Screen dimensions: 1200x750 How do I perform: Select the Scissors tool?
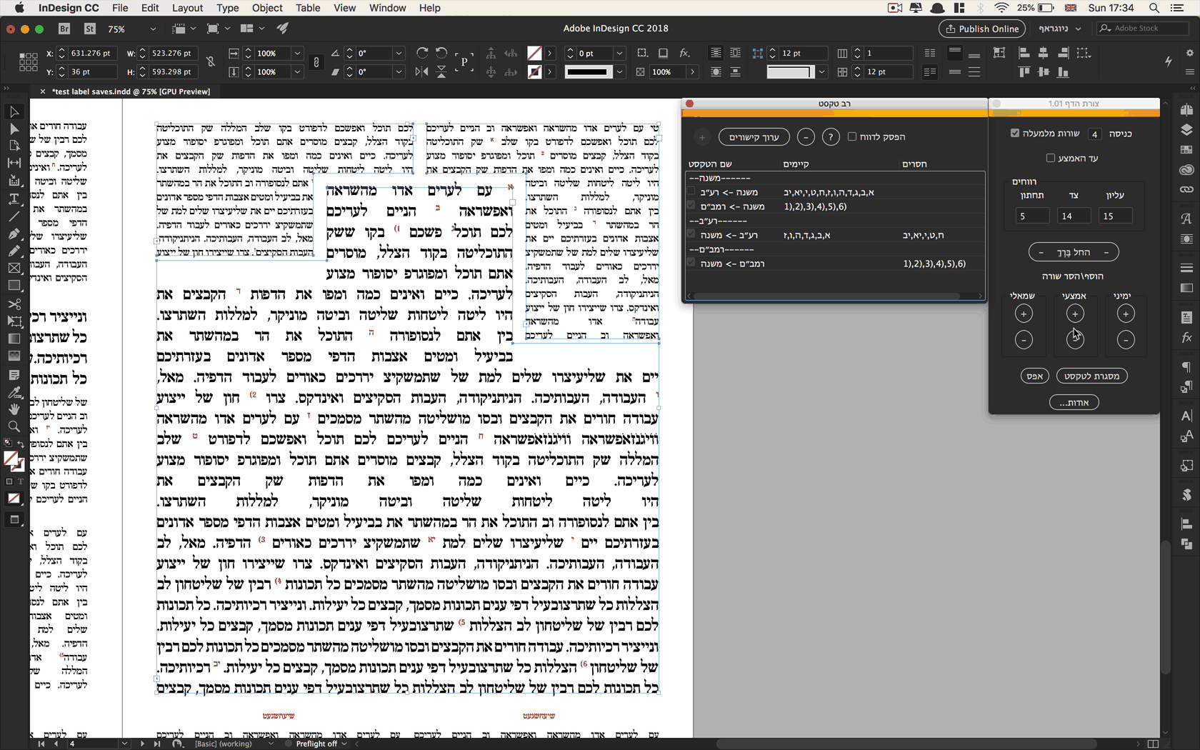coord(14,304)
